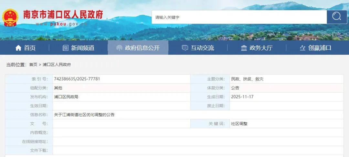This screenshot has height=157, width=349.
Task: Open the 创赢浦口 navigation item
Action: pyautogui.click(x=320, y=48)
